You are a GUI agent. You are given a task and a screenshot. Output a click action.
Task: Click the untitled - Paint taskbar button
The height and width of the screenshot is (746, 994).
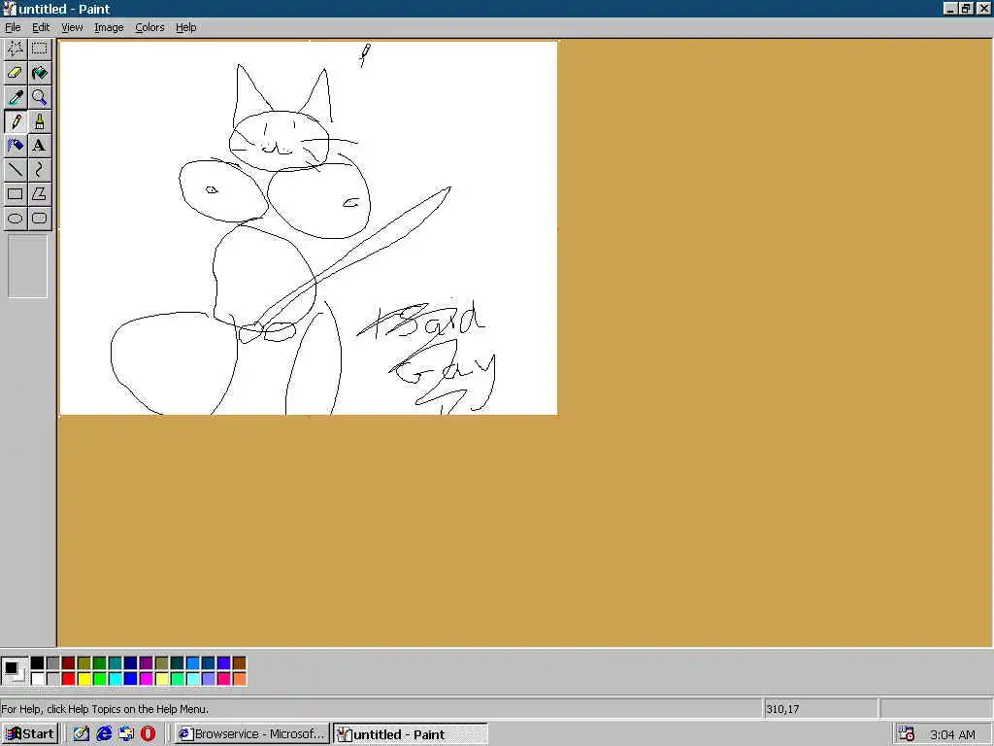pyautogui.click(x=411, y=734)
